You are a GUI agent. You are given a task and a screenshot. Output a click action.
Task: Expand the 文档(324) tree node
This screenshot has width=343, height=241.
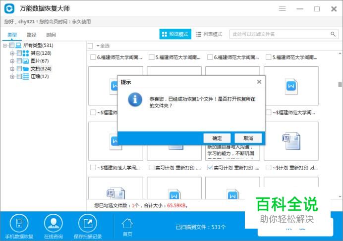[12, 69]
